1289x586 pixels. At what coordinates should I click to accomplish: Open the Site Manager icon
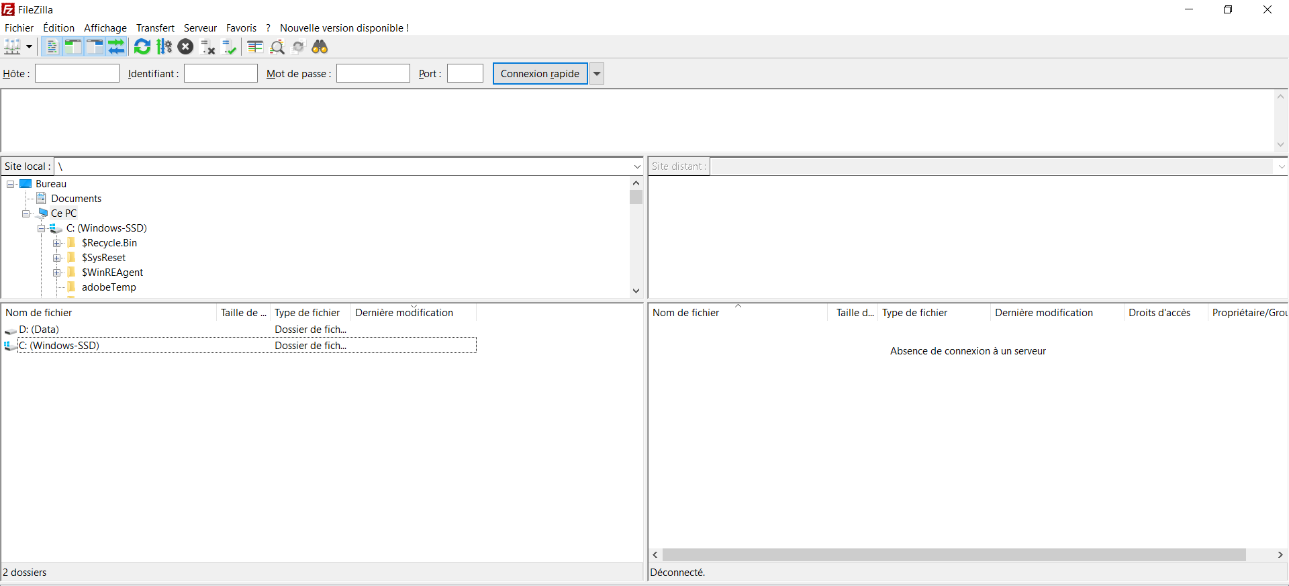(13, 47)
